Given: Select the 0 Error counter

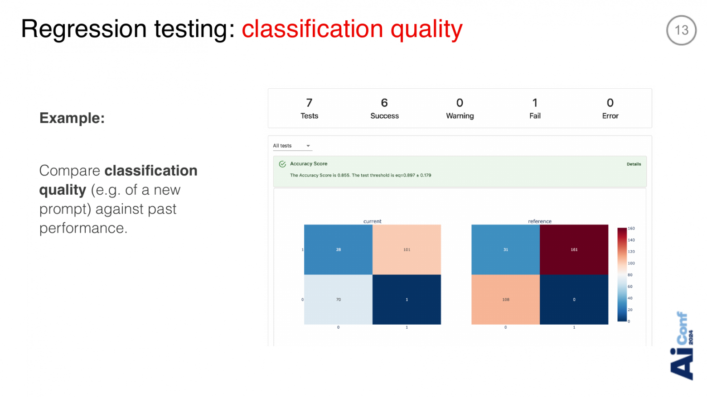Looking at the screenshot, I should pos(610,109).
